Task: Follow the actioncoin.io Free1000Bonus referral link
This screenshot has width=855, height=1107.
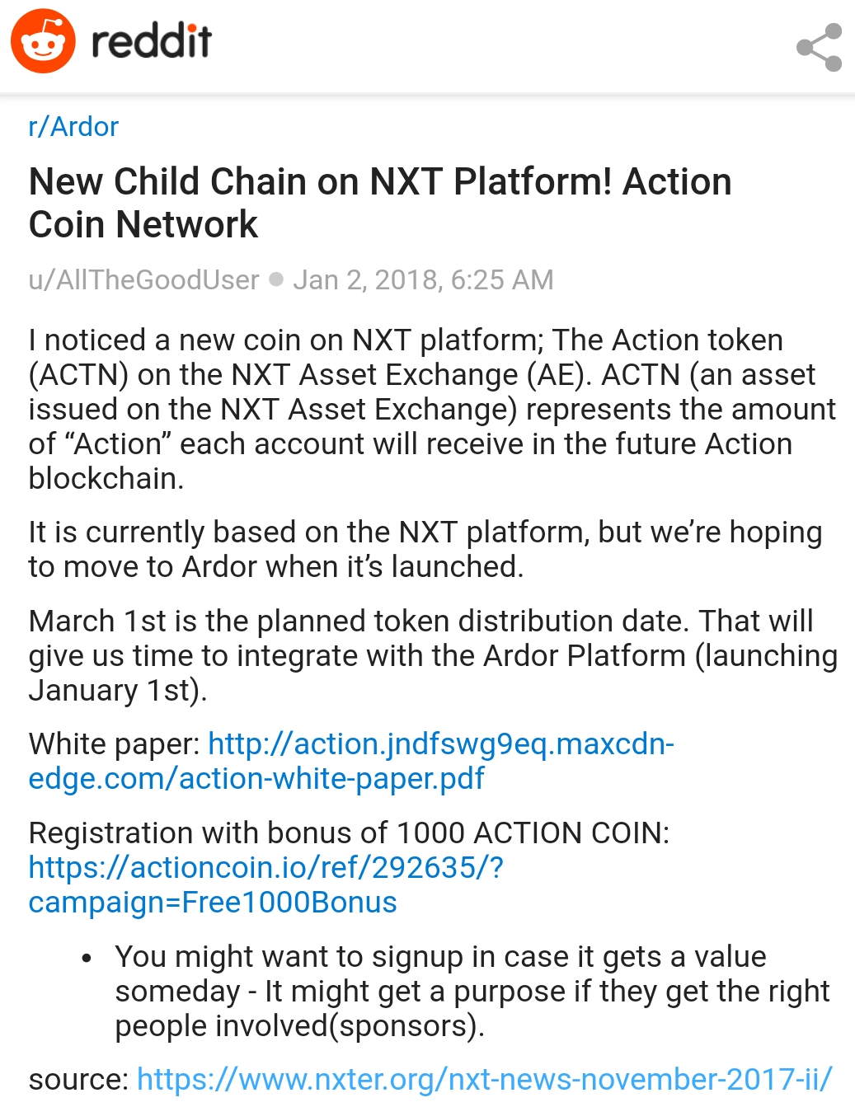Action: click(264, 885)
